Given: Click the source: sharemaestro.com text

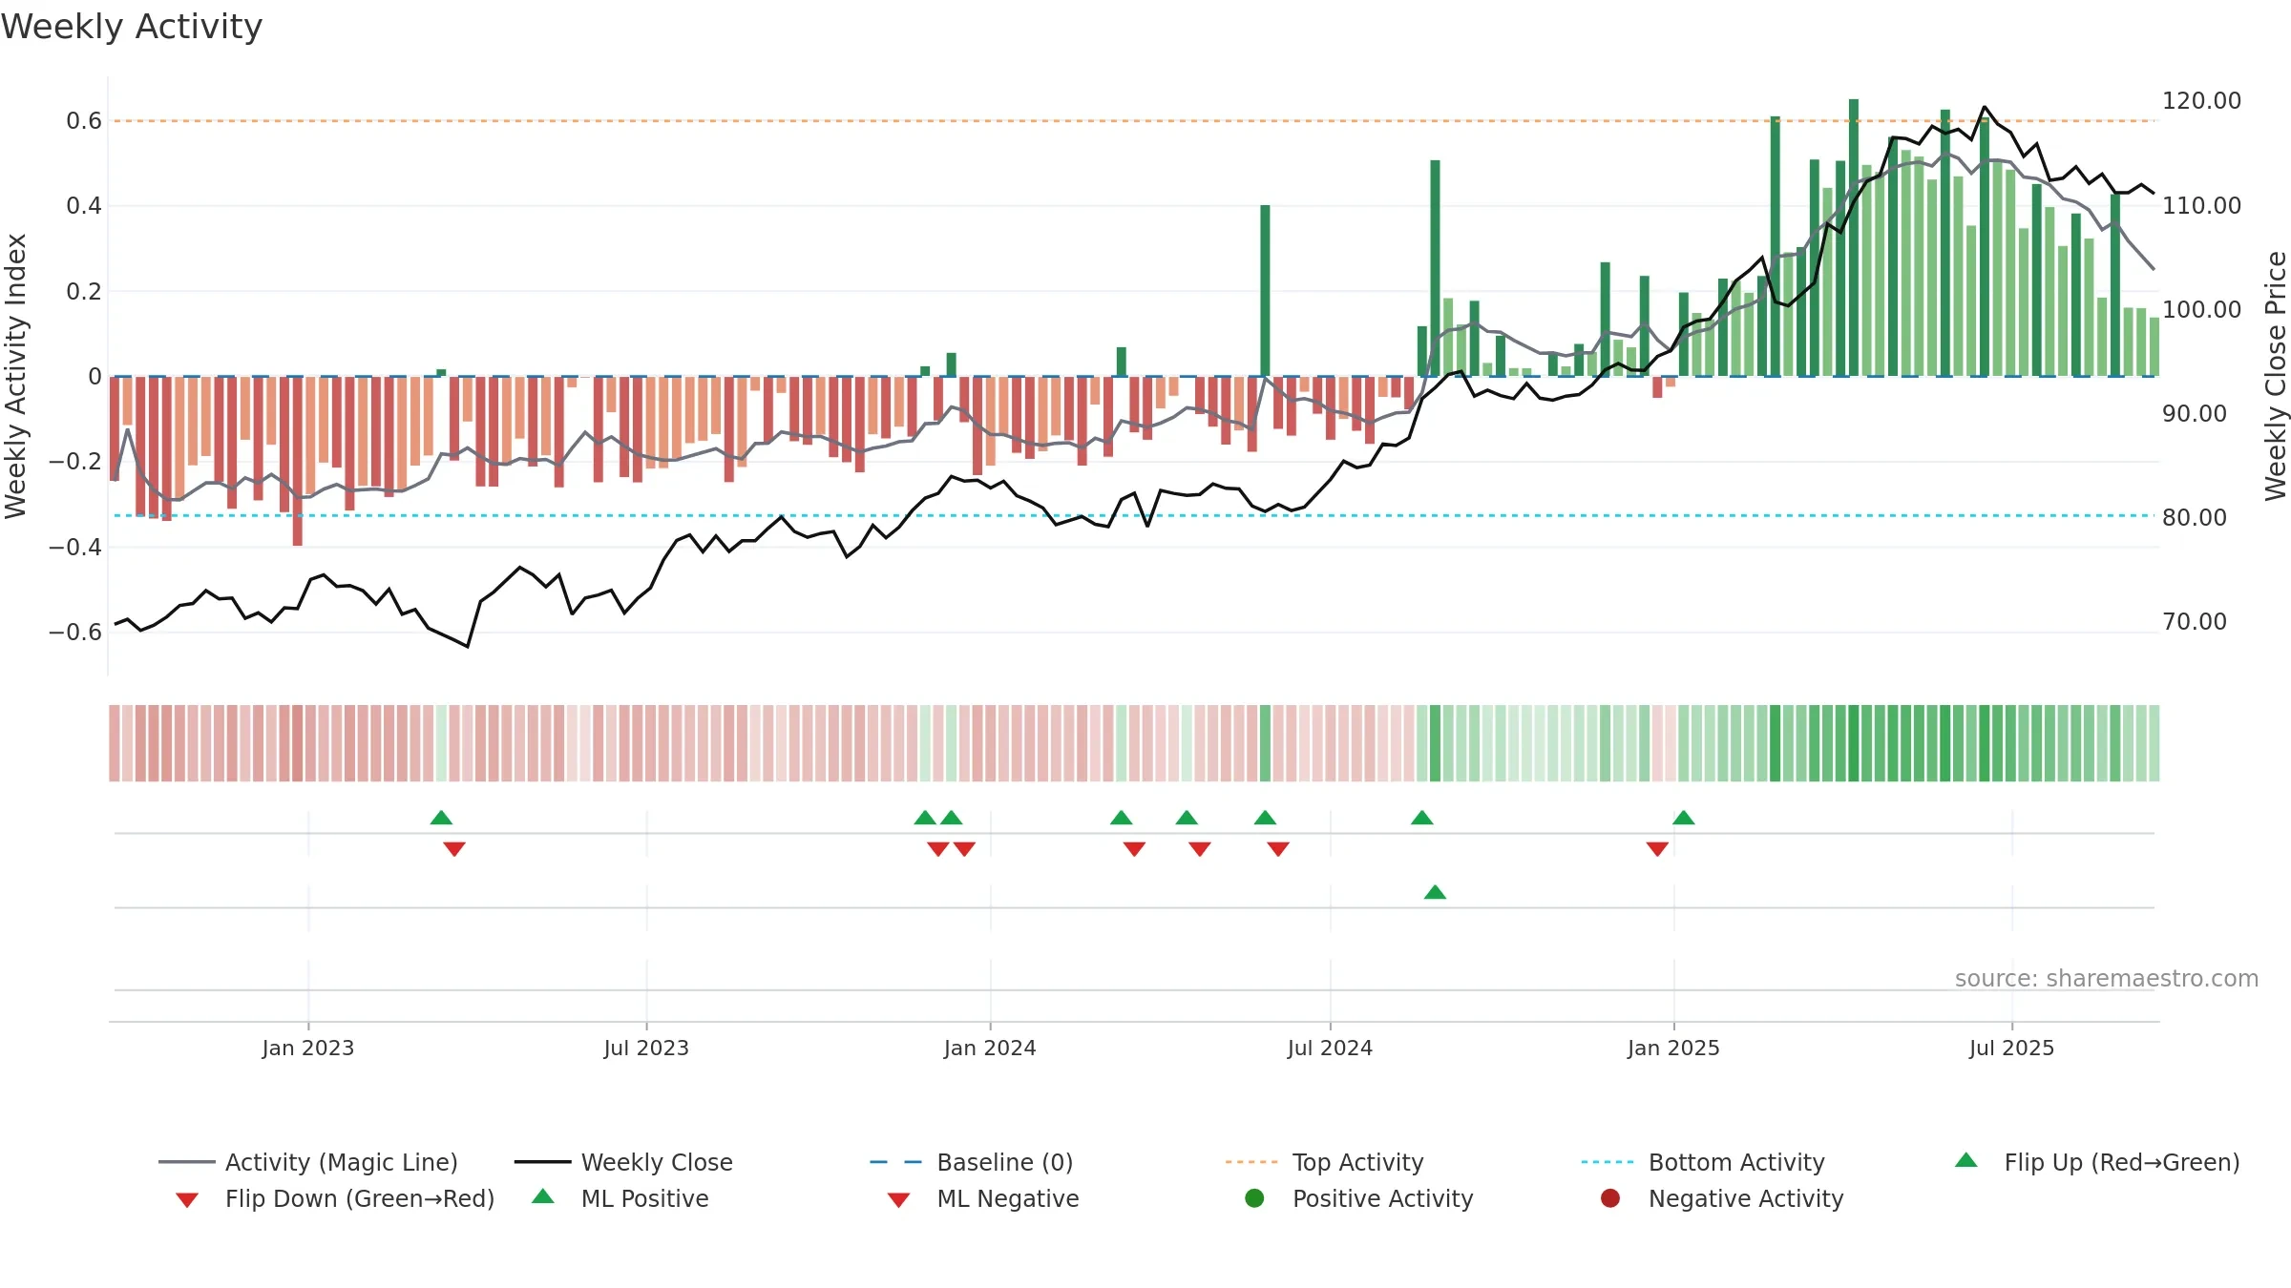Looking at the screenshot, I should (x=2107, y=979).
